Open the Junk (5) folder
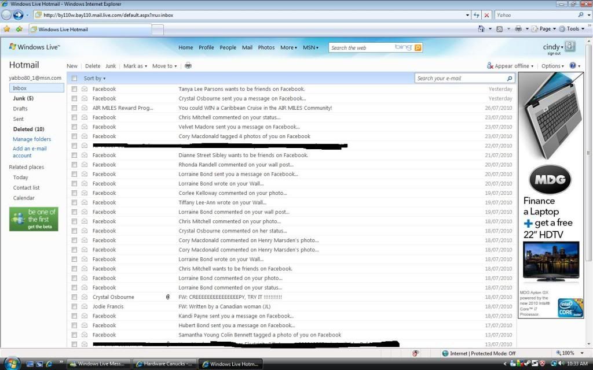 (x=23, y=98)
